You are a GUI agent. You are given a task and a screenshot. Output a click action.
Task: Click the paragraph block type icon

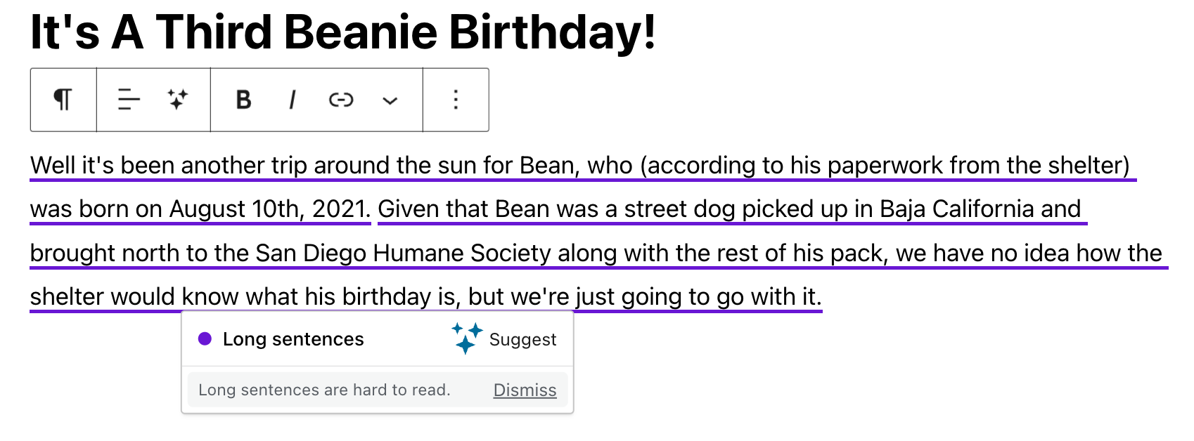click(63, 100)
